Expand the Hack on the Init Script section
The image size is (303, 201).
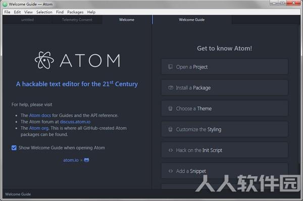(225, 150)
